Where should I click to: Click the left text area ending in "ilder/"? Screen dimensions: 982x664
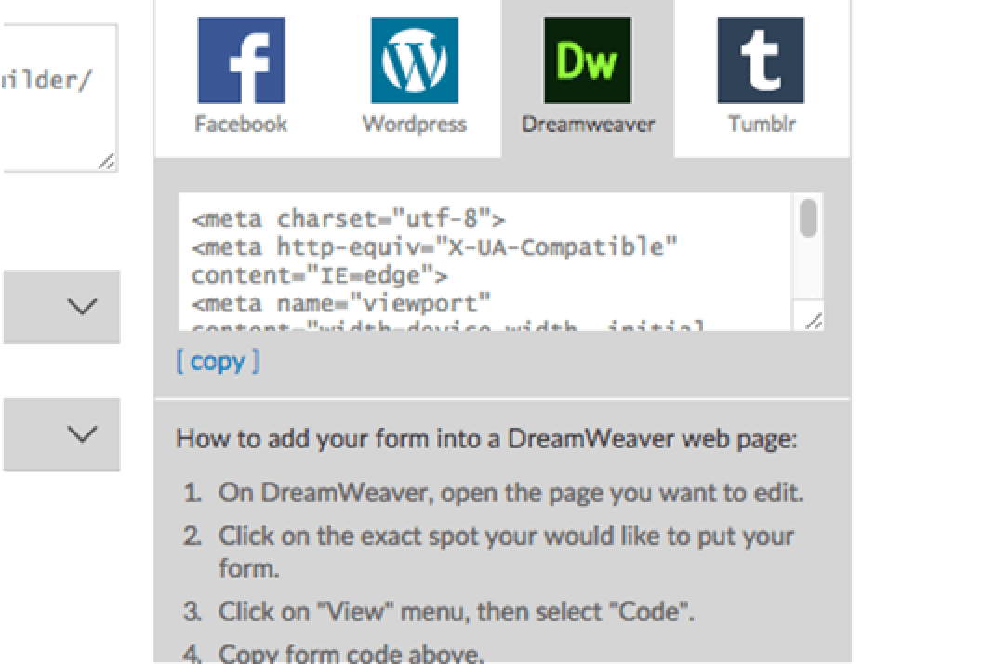click(x=60, y=98)
